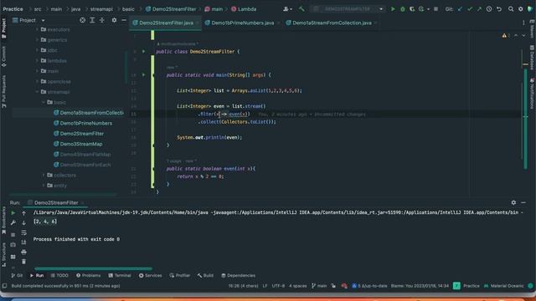Open the Commit tool window on left strip

click(x=3, y=57)
